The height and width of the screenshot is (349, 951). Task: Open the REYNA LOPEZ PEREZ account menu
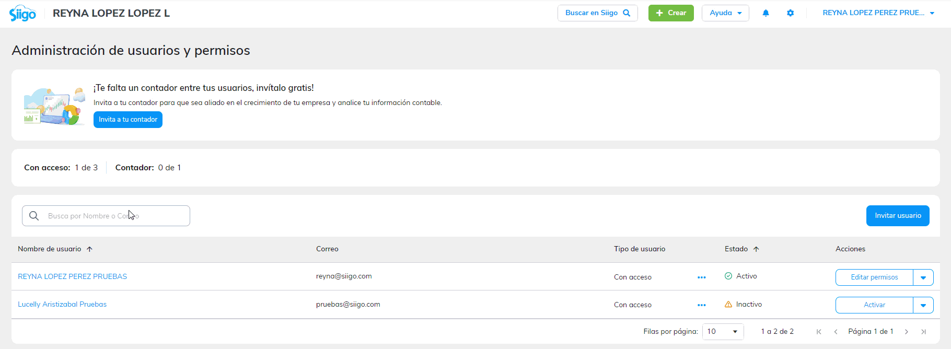pyautogui.click(x=878, y=13)
